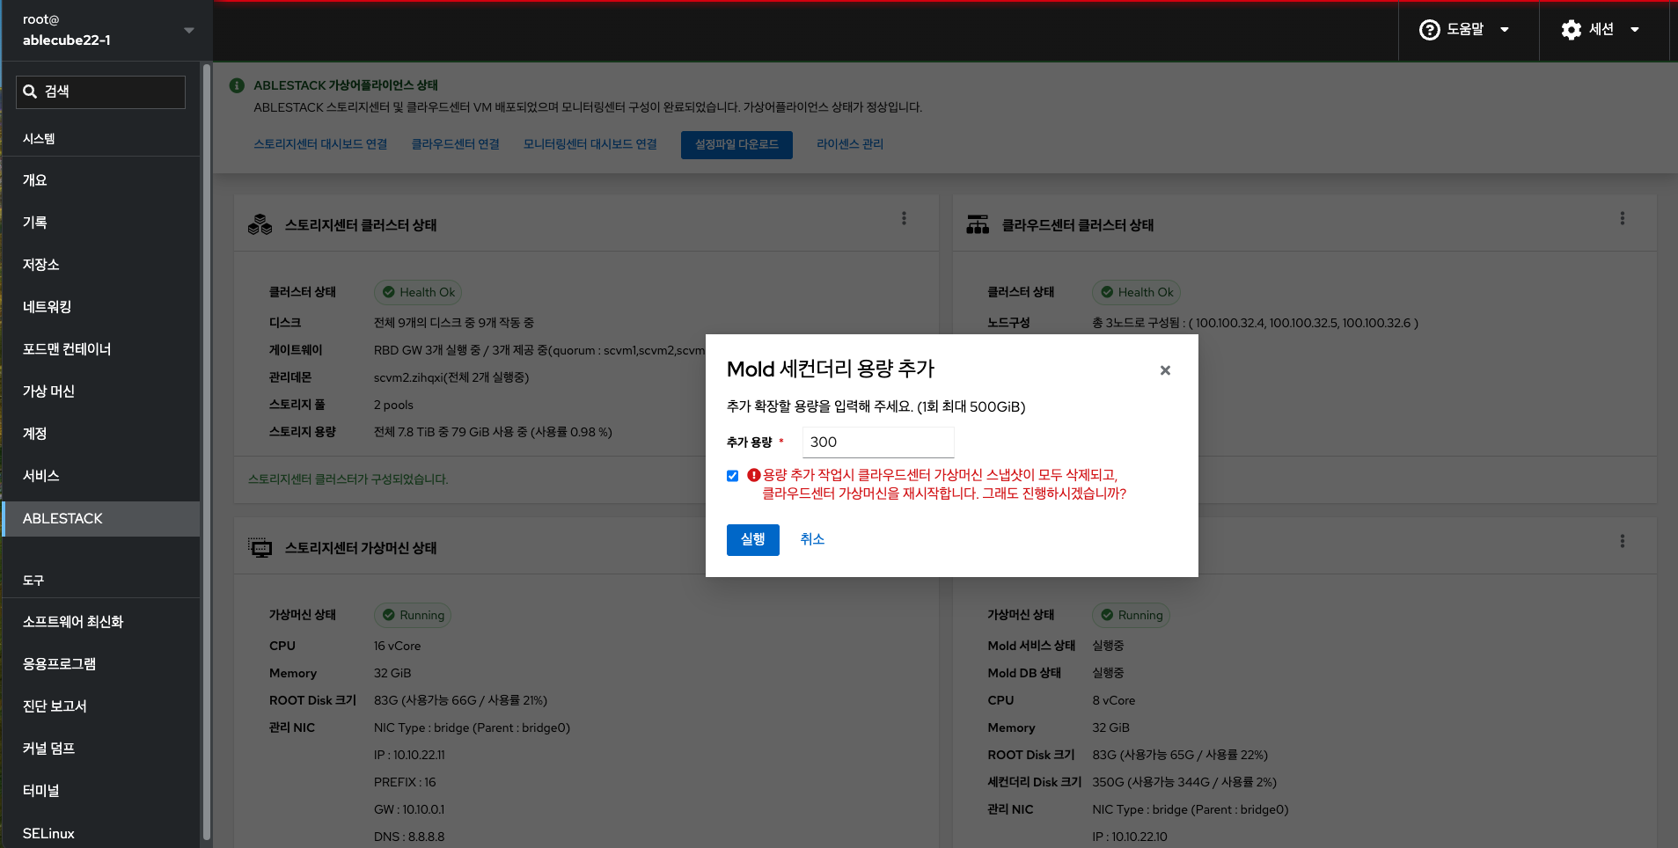
Task: Click 관리데몬 scvm2.zihqxi value
Action: (451, 377)
